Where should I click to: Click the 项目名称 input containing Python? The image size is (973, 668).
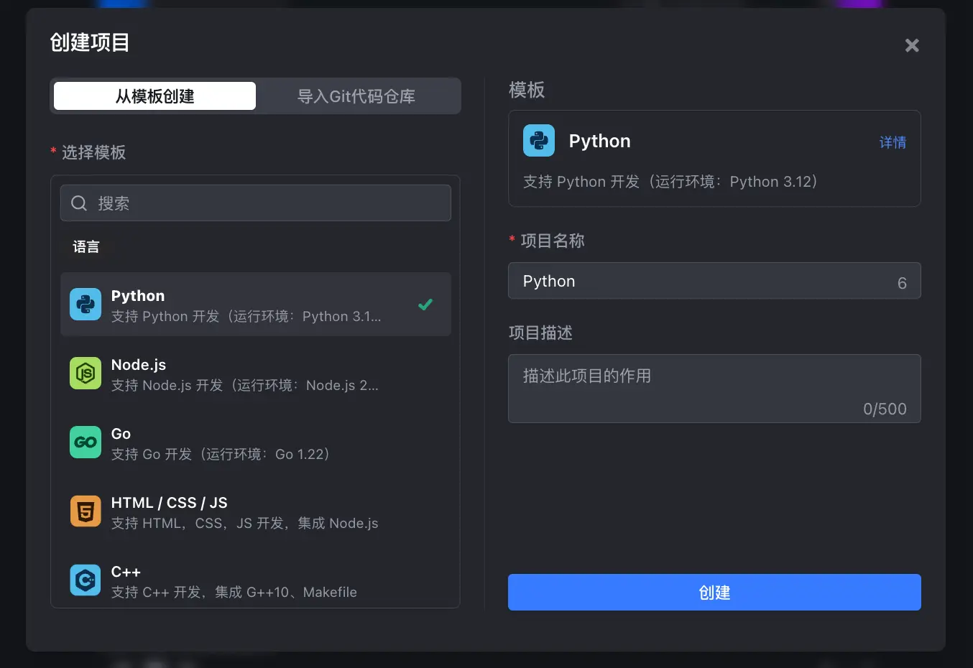coord(714,281)
